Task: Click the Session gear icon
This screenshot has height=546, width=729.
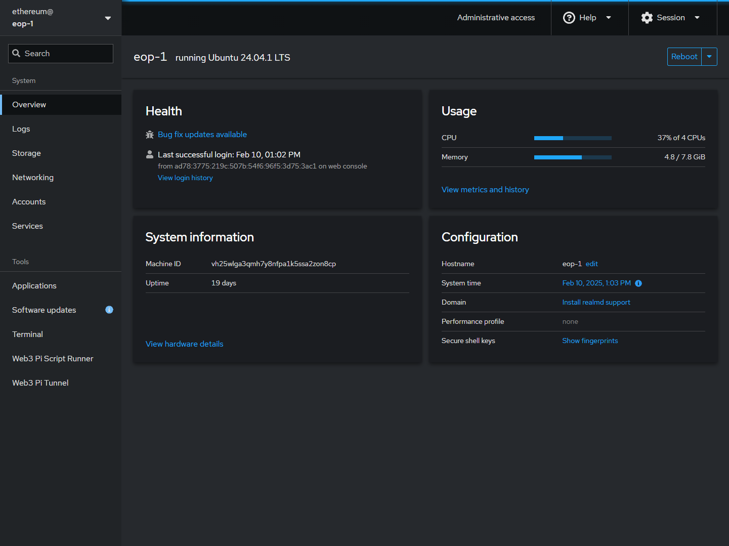Action: (x=647, y=18)
